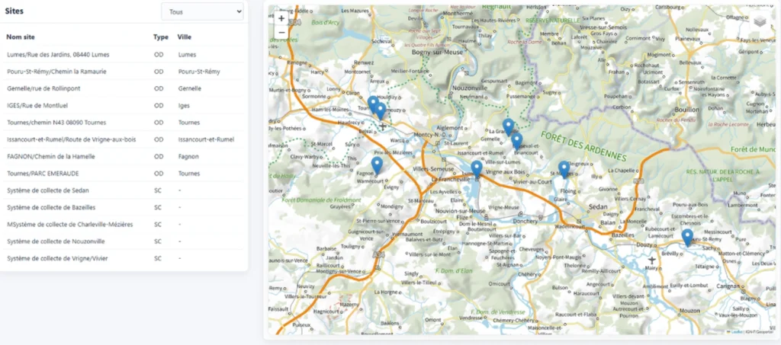Viewport: 781px width, 345px height.
Task: Click the Type column header
Action: click(x=160, y=37)
